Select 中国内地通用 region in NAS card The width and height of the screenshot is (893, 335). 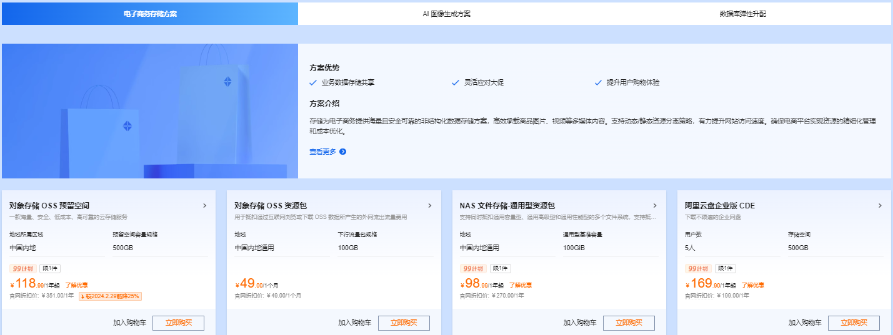(x=479, y=248)
